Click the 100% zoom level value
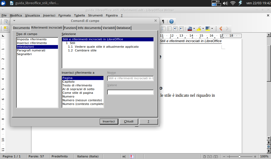The image size is (271, 159). click(264, 156)
